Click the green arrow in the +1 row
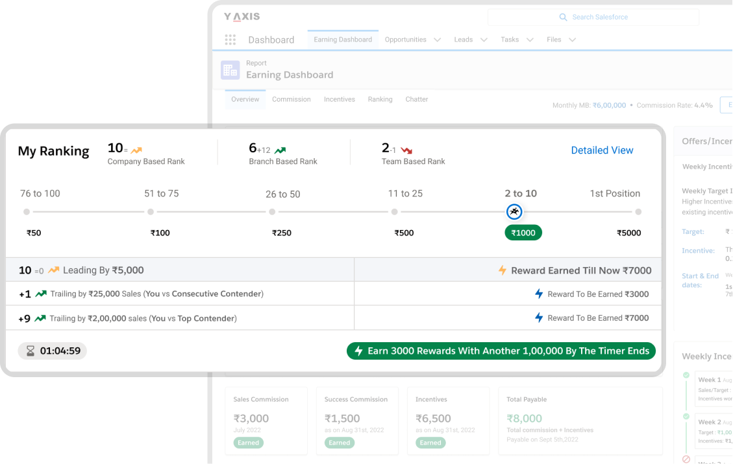733x464 pixels. tap(41, 294)
